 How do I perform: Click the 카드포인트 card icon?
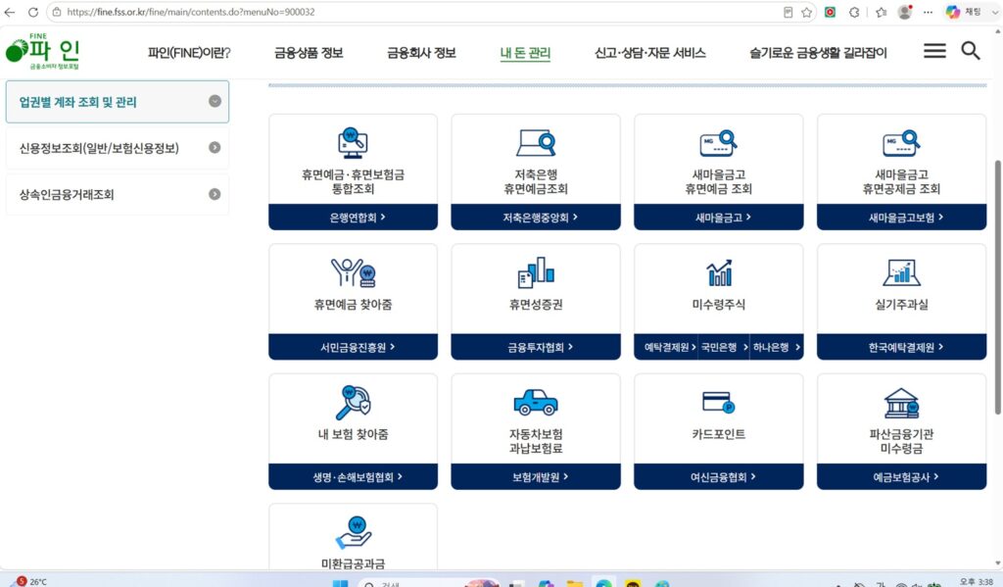coord(718,403)
